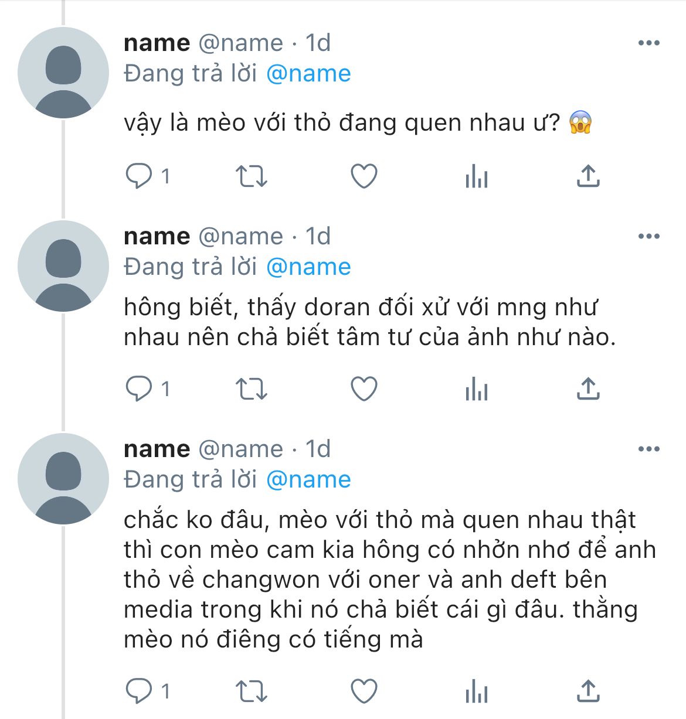Image resolution: width=686 pixels, height=719 pixels.
Task: Like the 'mèo với thỏ đang quen' tweet
Action: click(x=364, y=176)
